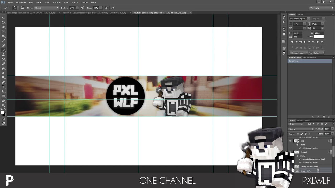Switch to the Kanäle tab
Screen dimensions: 335x188
coord(300,120)
